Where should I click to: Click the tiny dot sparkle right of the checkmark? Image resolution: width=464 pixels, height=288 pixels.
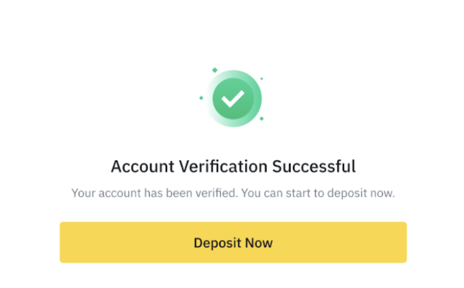click(x=262, y=79)
